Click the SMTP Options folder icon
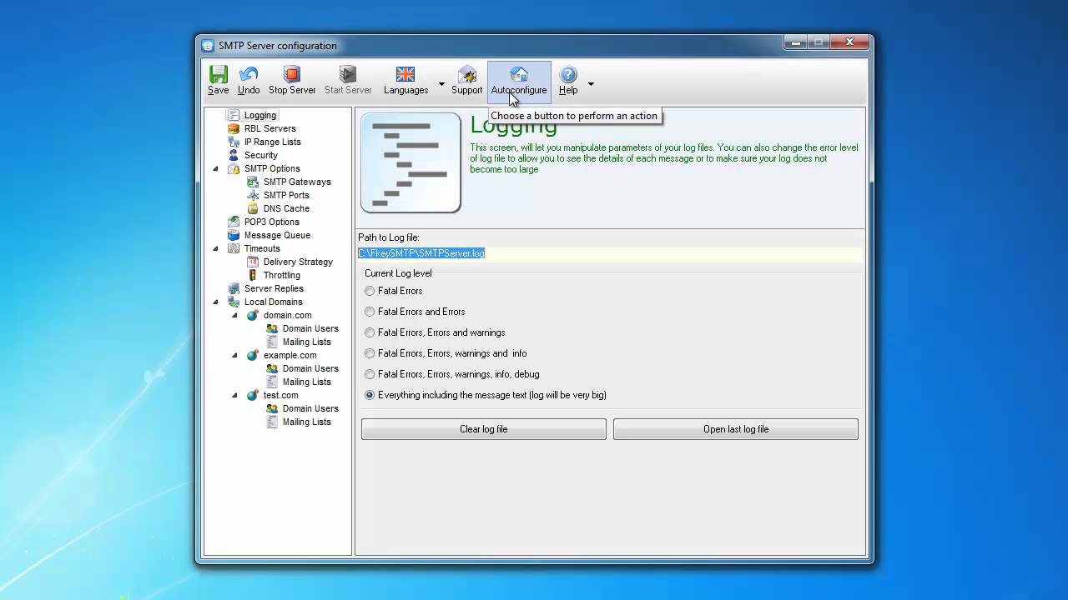Screen dimensions: 1068x600 tap(234, 168)
